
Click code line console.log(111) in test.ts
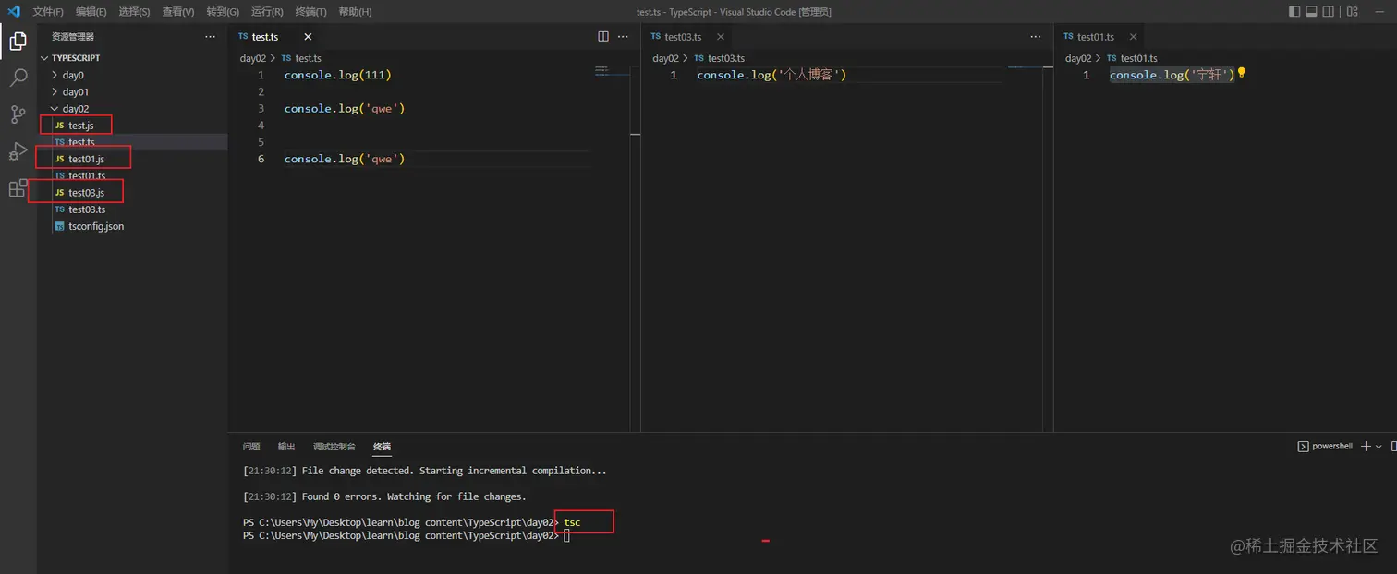[338, 75]
